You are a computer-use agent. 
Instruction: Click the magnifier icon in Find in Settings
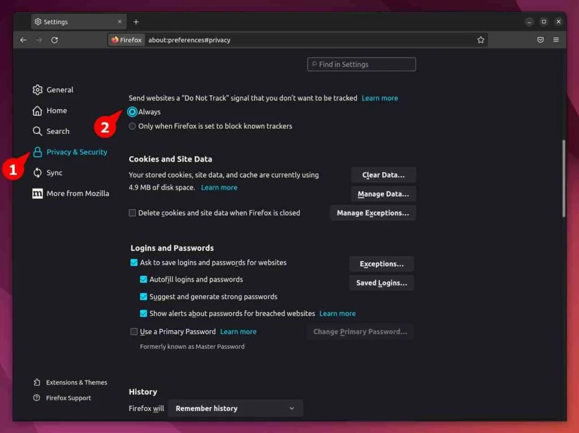point(314,64)
